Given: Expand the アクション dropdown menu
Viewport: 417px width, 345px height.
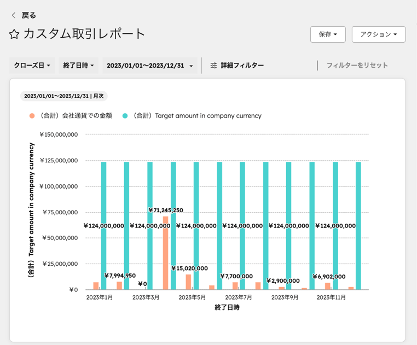Looking at the screenshot, I should 378,34.
